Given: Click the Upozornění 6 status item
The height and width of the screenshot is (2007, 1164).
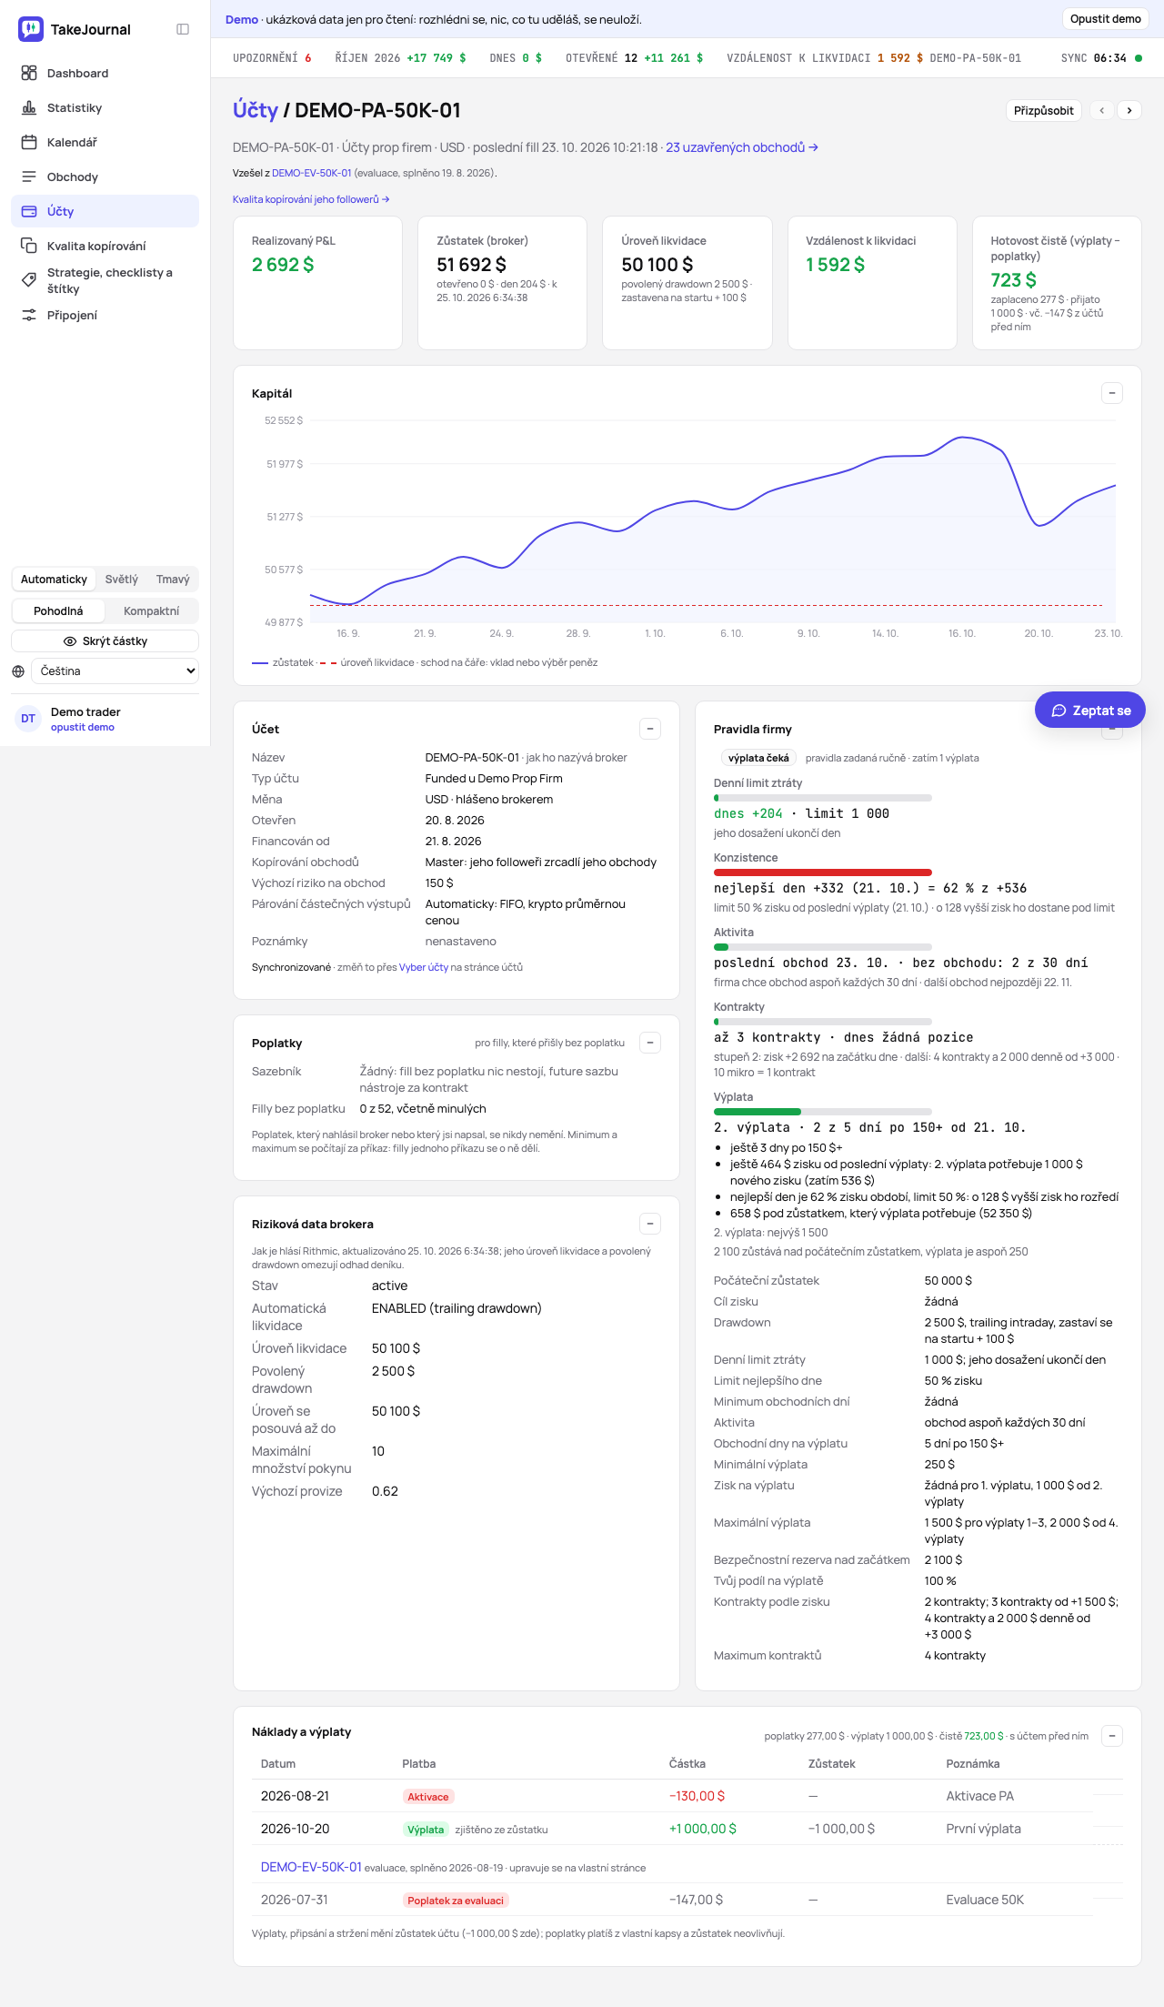Looking at the screenshot, I should point(272,58).
